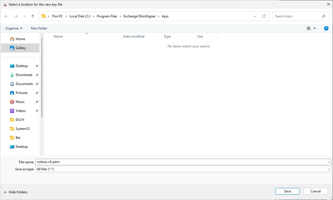Click the search magnifier icon
The image size is (333, 200).
click(324, 16)
